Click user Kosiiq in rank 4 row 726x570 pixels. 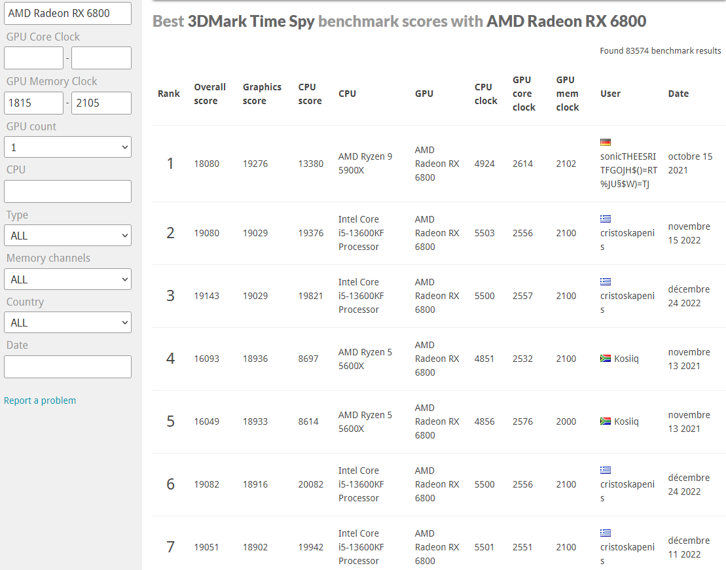(626, 359)
